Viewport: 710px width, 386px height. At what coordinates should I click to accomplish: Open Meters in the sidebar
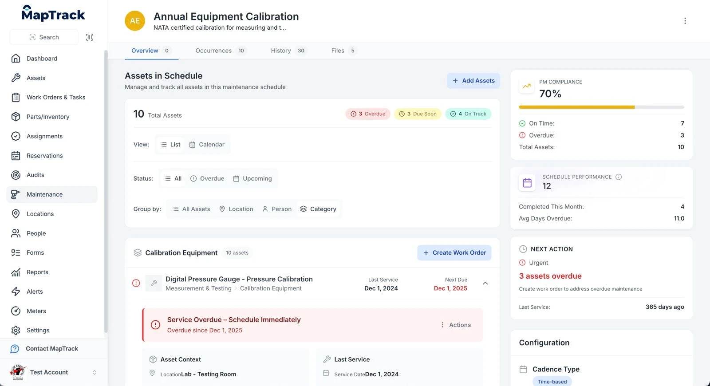52,311
